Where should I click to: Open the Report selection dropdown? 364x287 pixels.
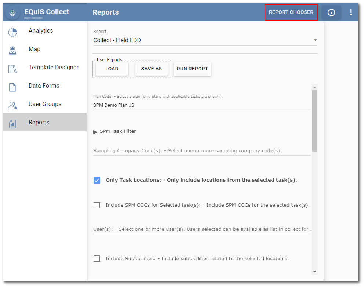(315, 40)
